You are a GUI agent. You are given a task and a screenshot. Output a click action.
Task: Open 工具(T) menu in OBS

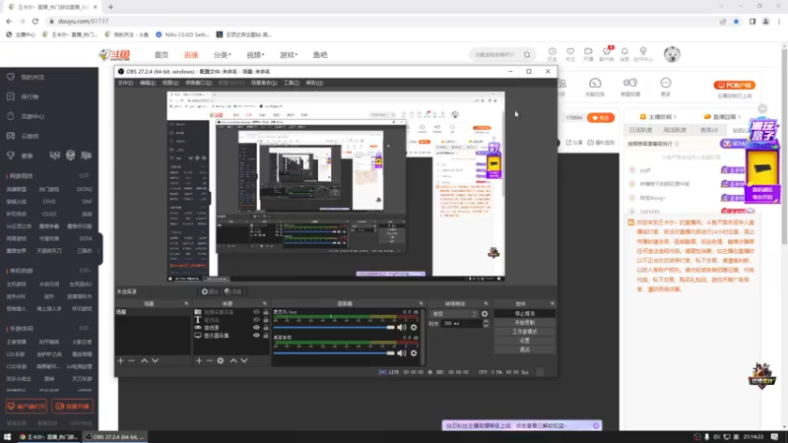[x=291, y=83]
